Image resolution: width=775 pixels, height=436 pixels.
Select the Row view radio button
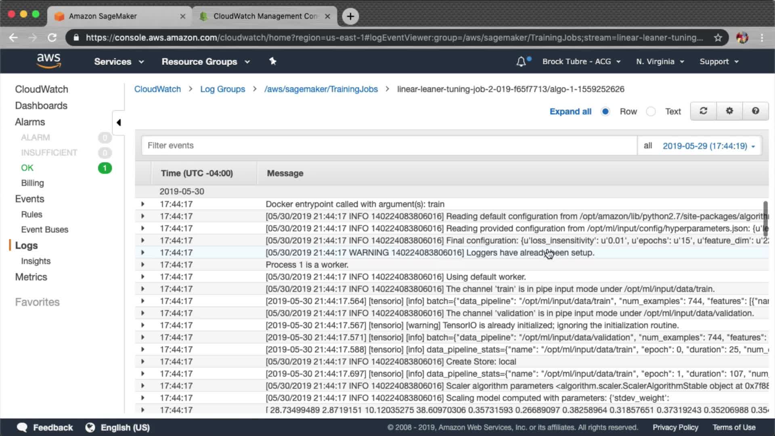click(x=605, y=111)
